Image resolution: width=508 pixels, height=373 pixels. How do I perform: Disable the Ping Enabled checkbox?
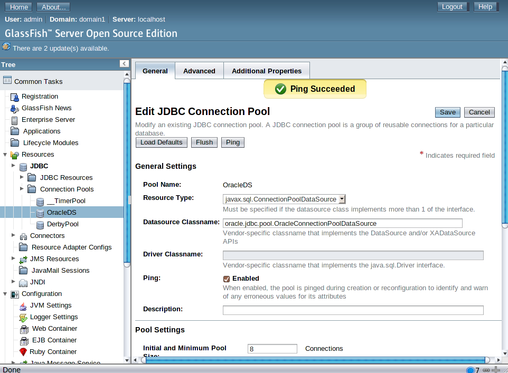pos(226,279)
